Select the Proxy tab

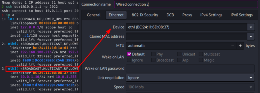pos(187,15)
